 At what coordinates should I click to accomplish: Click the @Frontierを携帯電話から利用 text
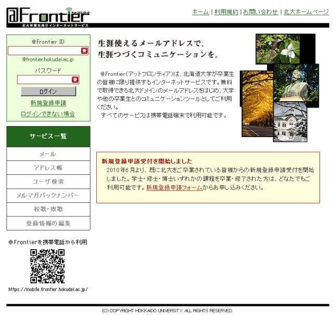pos(48,242)
